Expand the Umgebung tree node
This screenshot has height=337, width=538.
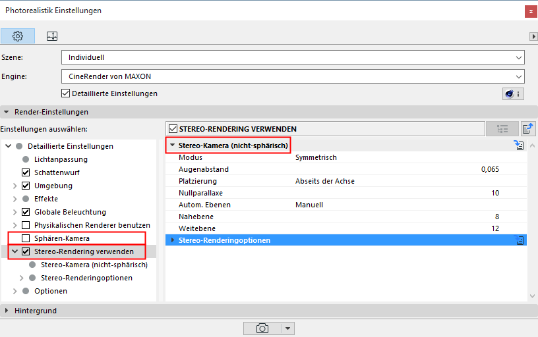(x=15, y=186)
